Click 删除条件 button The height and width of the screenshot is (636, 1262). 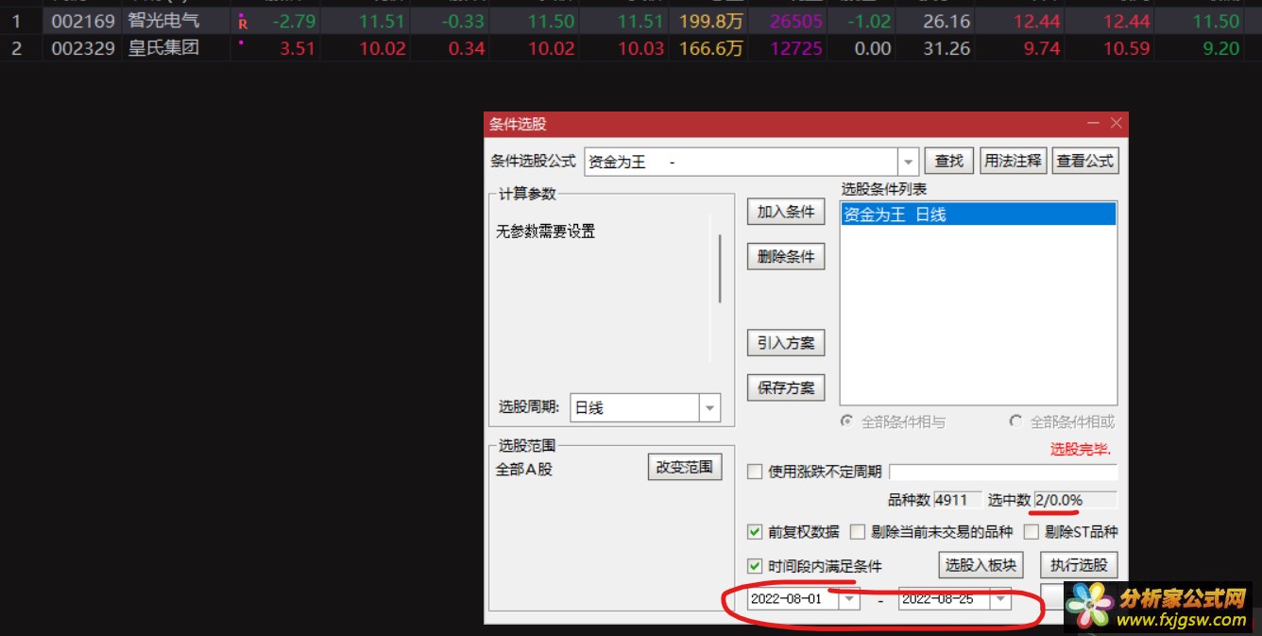coord(786,256)
